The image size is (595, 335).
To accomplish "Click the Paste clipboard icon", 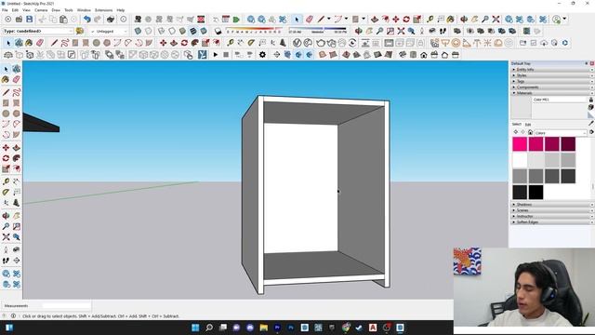I will coord(63,19).
